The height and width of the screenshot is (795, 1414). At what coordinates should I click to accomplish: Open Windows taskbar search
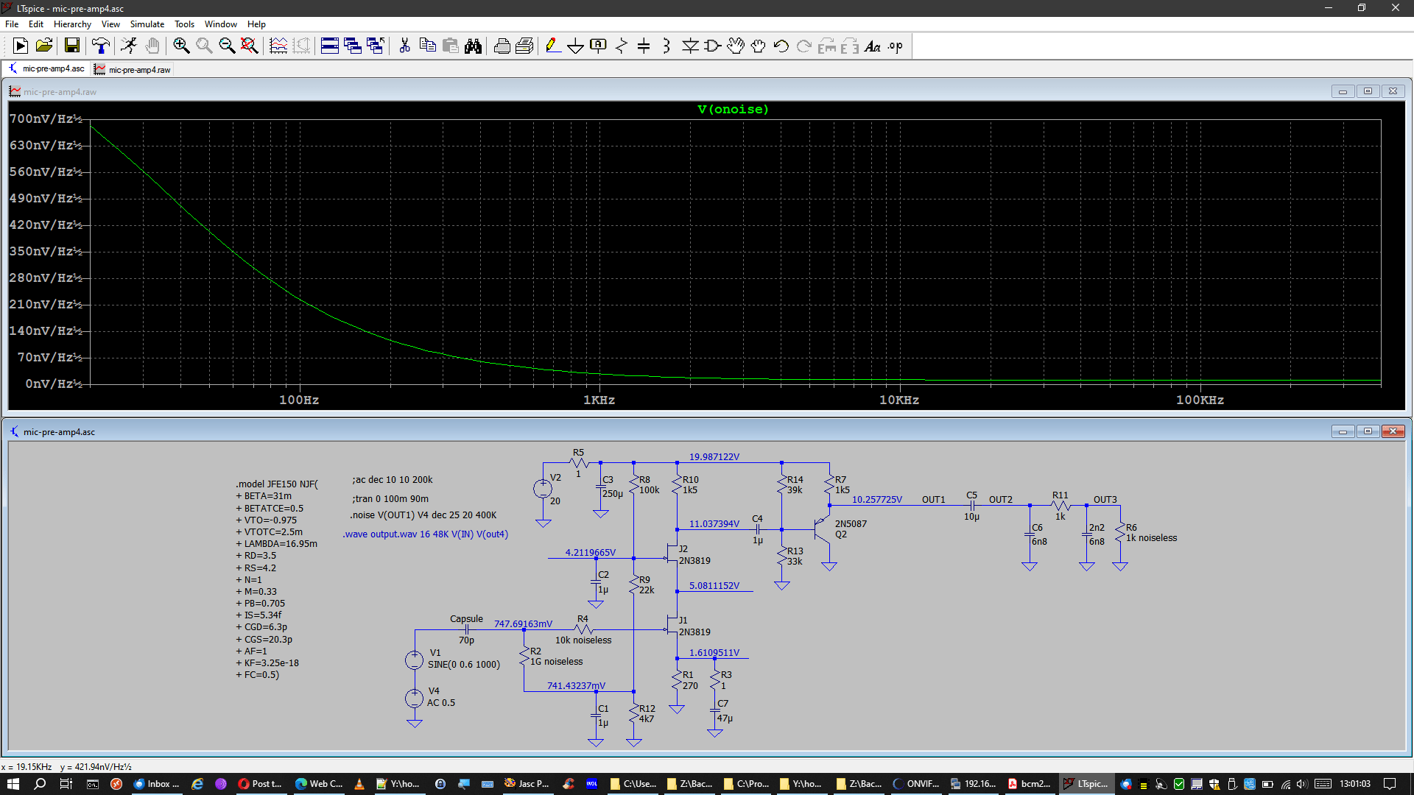(40, 784)
